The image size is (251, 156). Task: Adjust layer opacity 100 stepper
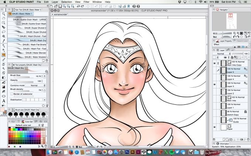point(249,54)
